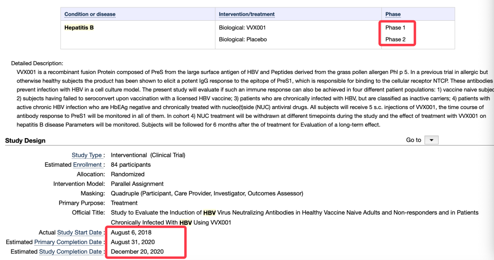
Task: Click the August 31, 2020 date value
Action: [x=132, y=242]
